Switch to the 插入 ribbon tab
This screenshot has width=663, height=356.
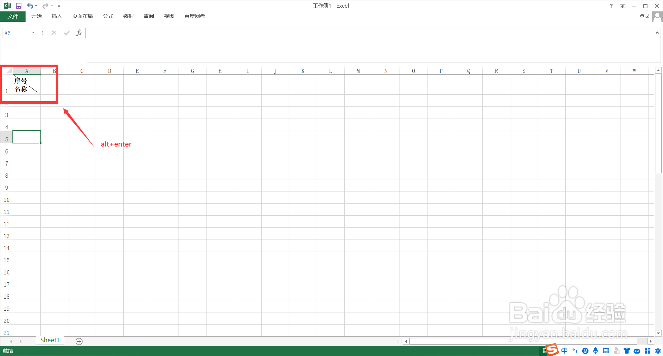[x=57, y=16]
